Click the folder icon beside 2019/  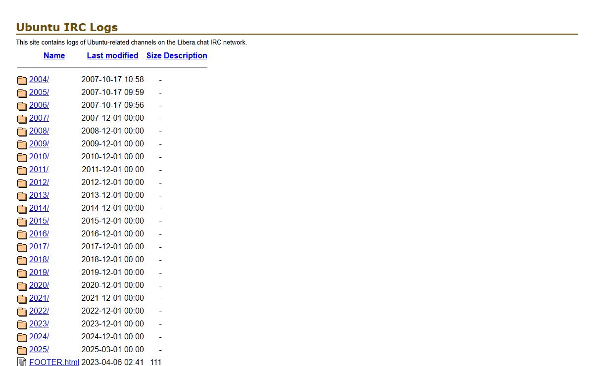[22, 273]
